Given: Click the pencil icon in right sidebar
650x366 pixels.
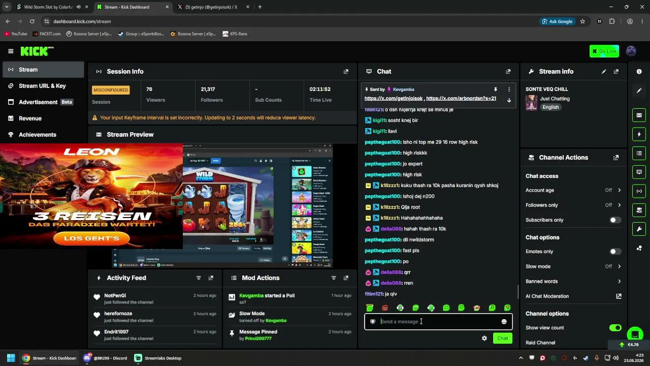Looking at the screenshot, I should (x=639, y=90).
